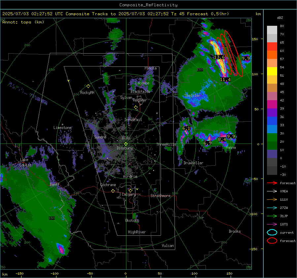Click the Blackfalds label
This screenshot has width=297, height=278.
click(x=140, y=92)
